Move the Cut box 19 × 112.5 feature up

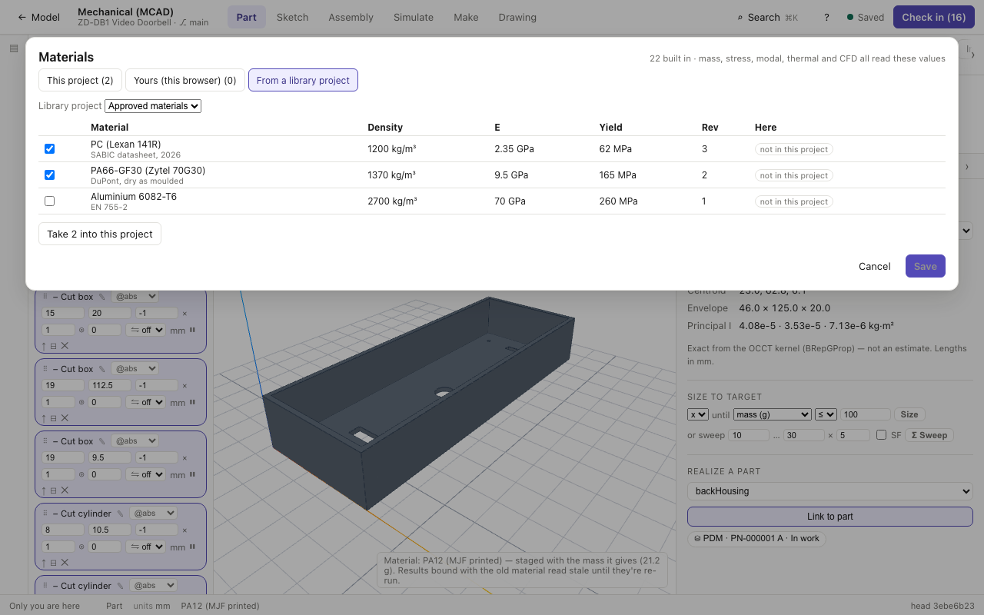(x=44, y=418)
